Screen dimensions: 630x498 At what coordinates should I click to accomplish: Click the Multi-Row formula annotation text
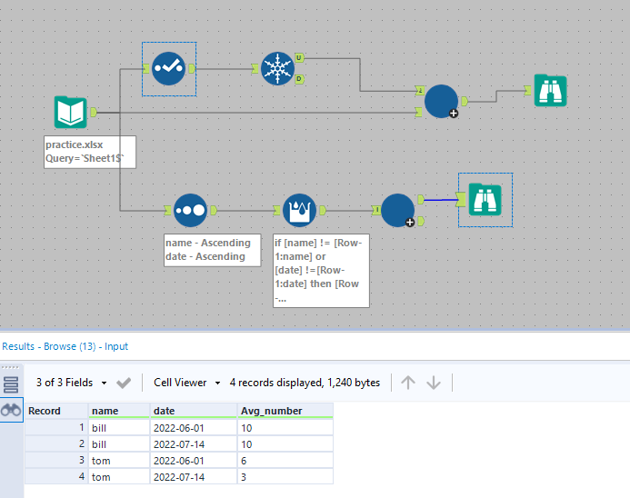tap(321, 271)
